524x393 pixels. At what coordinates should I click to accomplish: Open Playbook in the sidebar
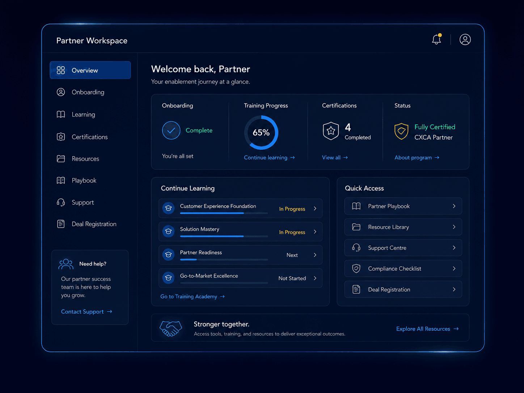click(84, 180)
